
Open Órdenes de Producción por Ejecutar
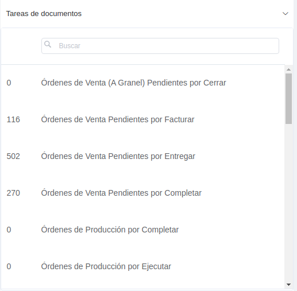106,266
